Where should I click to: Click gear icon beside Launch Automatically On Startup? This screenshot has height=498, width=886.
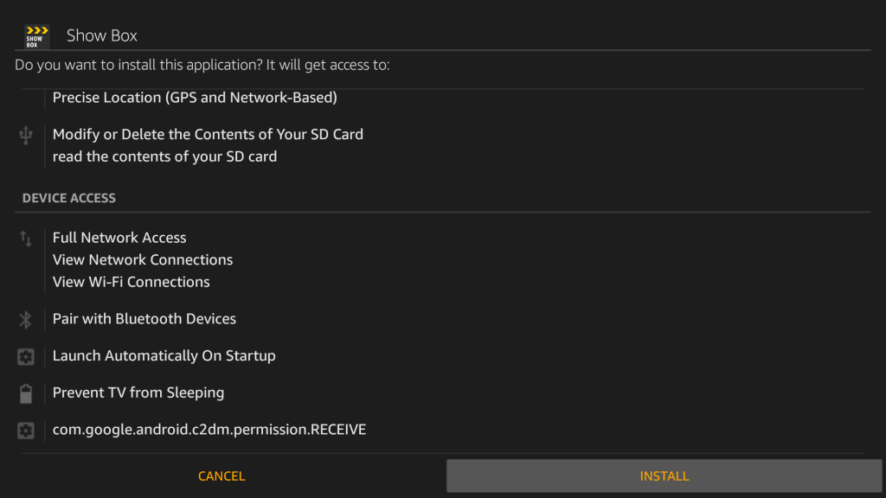click(25, 357)
